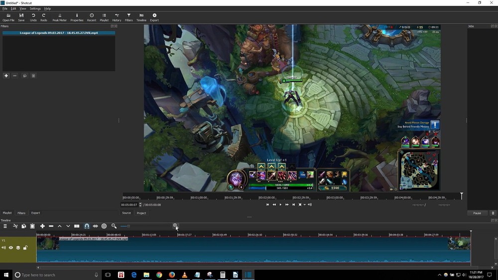Screen dimensions: 498x280
Task: Add a filter with plus button
Action: (x=6, y=76)
